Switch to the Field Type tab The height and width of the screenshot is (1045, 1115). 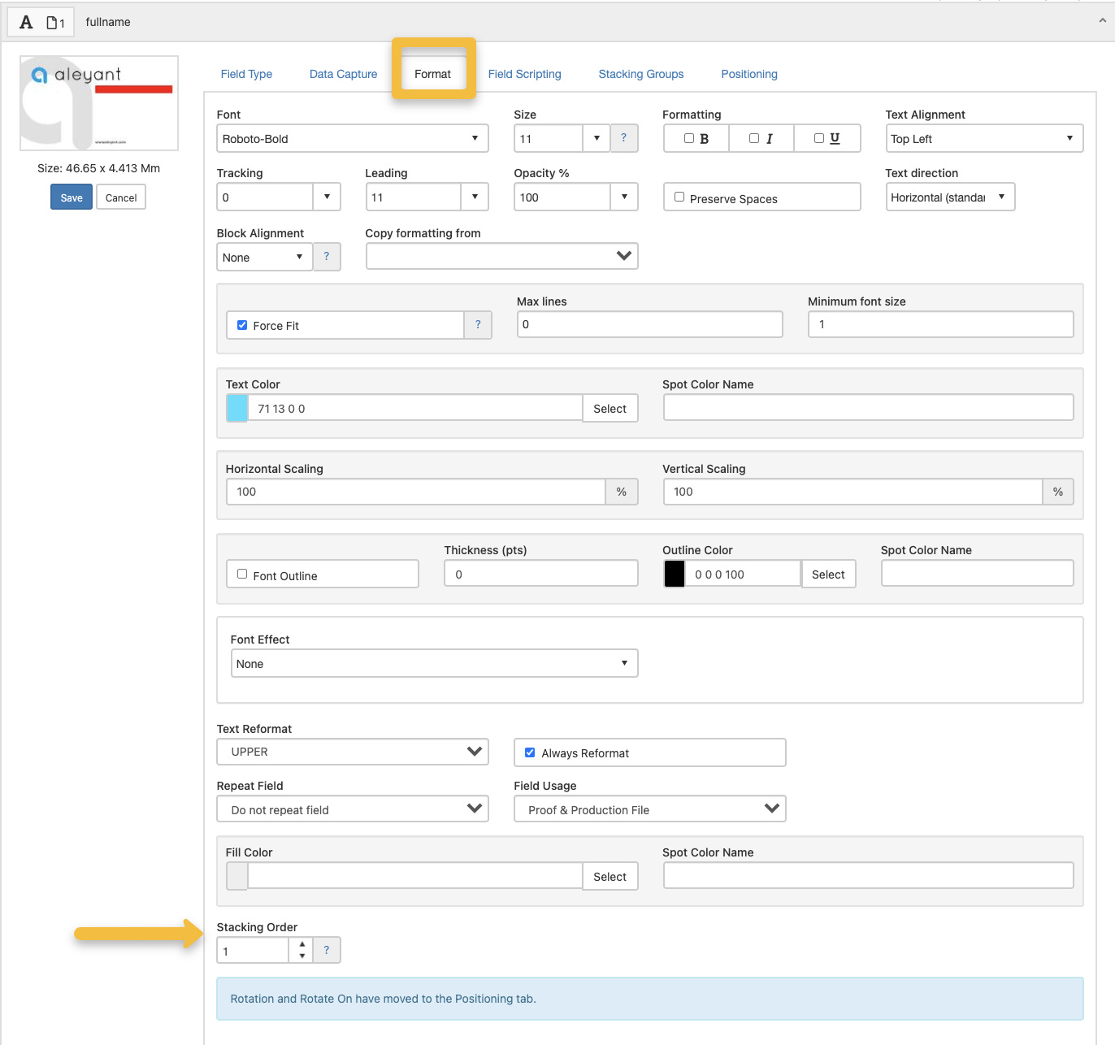[x=246, y=74]
